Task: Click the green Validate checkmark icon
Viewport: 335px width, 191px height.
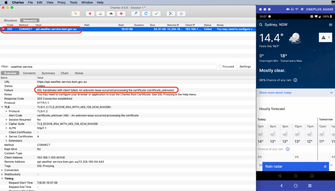Action: coord(157,14)
